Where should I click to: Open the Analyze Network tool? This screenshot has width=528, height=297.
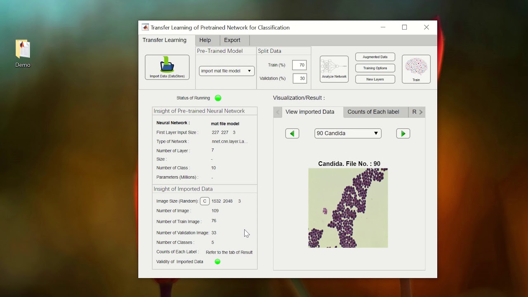[334, 69]
